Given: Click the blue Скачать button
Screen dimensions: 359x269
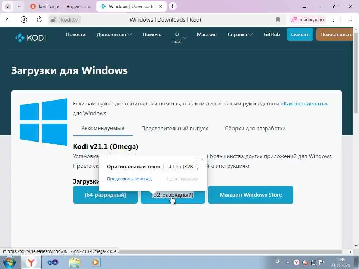Looking at the screenshot, I should tap(300, 35).
